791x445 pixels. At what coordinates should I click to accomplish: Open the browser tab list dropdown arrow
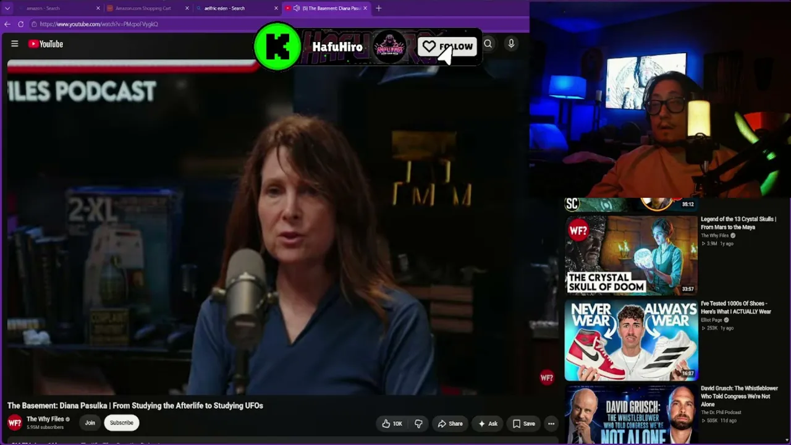point(7,8)
